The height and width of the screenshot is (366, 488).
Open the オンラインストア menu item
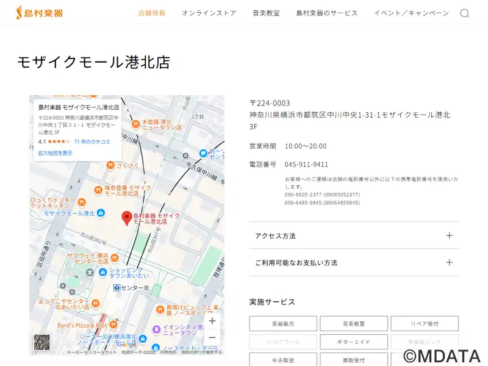tap(209, 13)
